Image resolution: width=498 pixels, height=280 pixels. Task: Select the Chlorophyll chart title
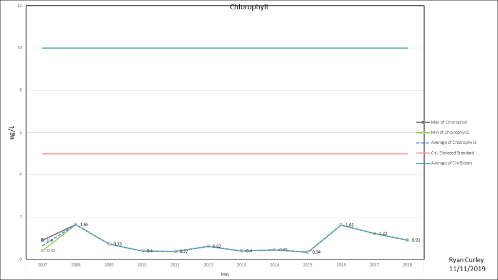point(249,7)
